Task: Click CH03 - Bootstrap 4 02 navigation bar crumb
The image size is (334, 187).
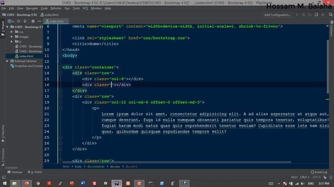Action: (x=20, y=15)
